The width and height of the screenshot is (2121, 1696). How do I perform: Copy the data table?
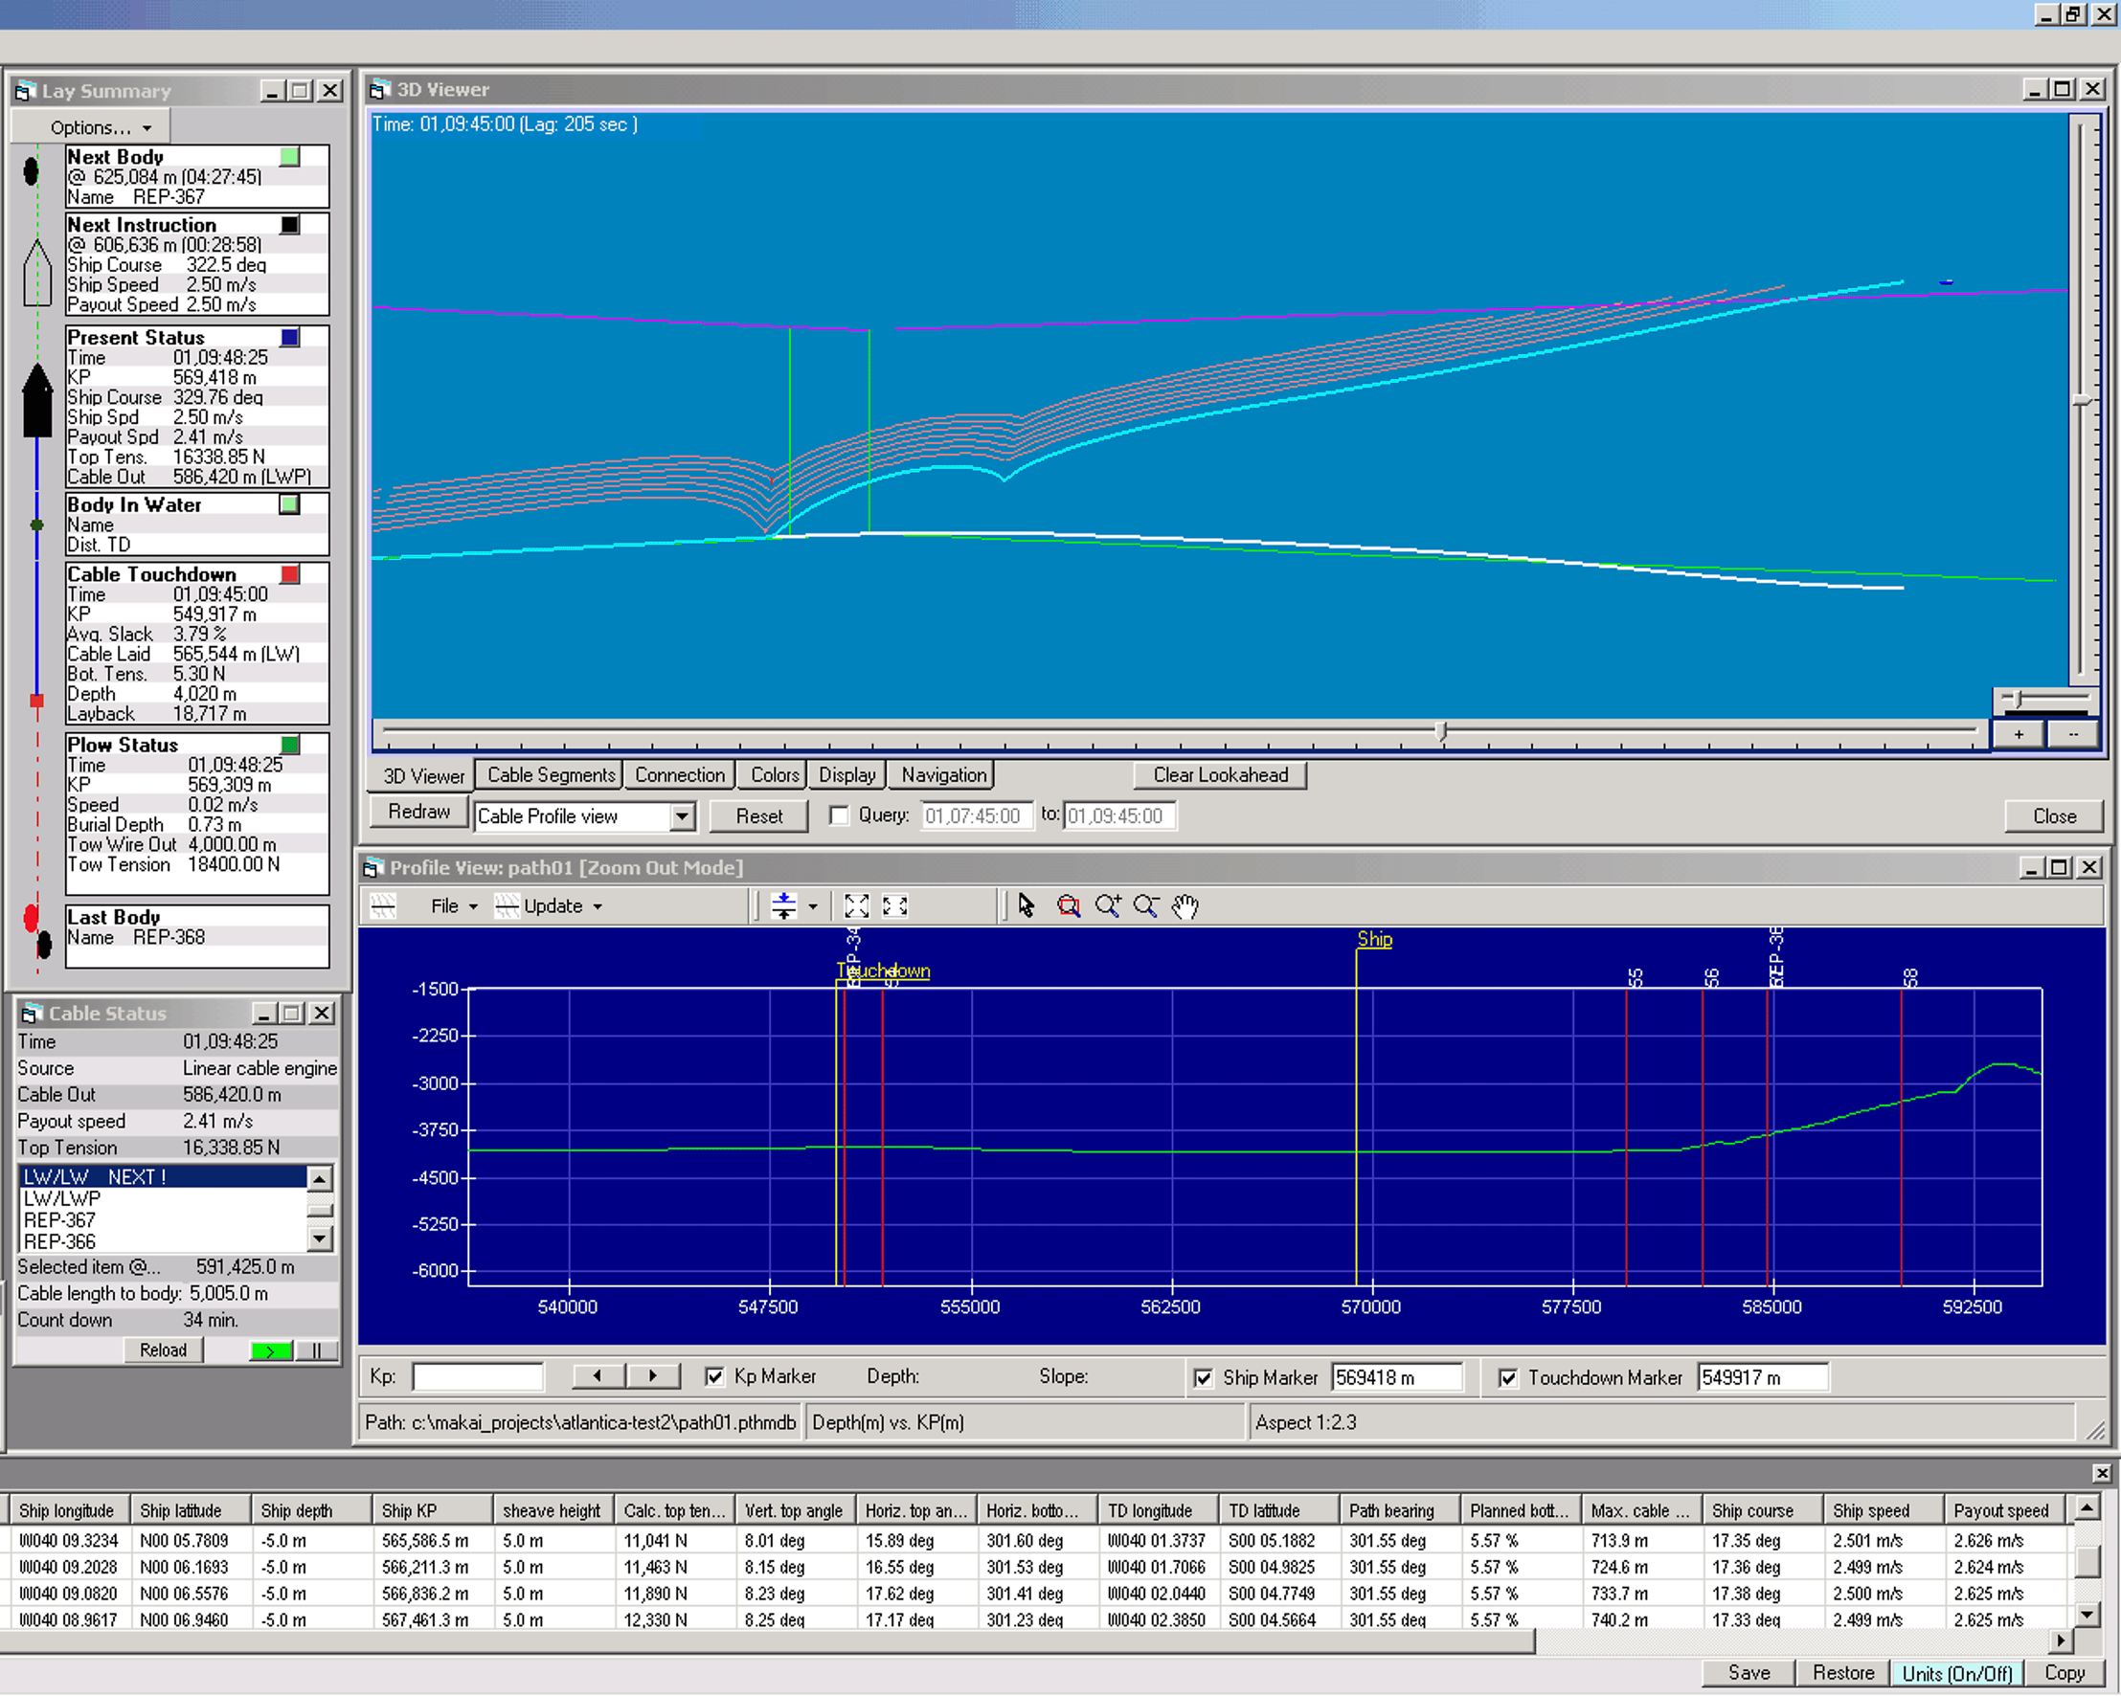[x=2064, y=1673]
